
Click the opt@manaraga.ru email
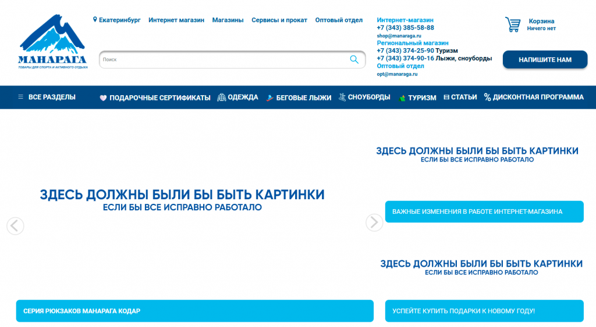point(397,74)
